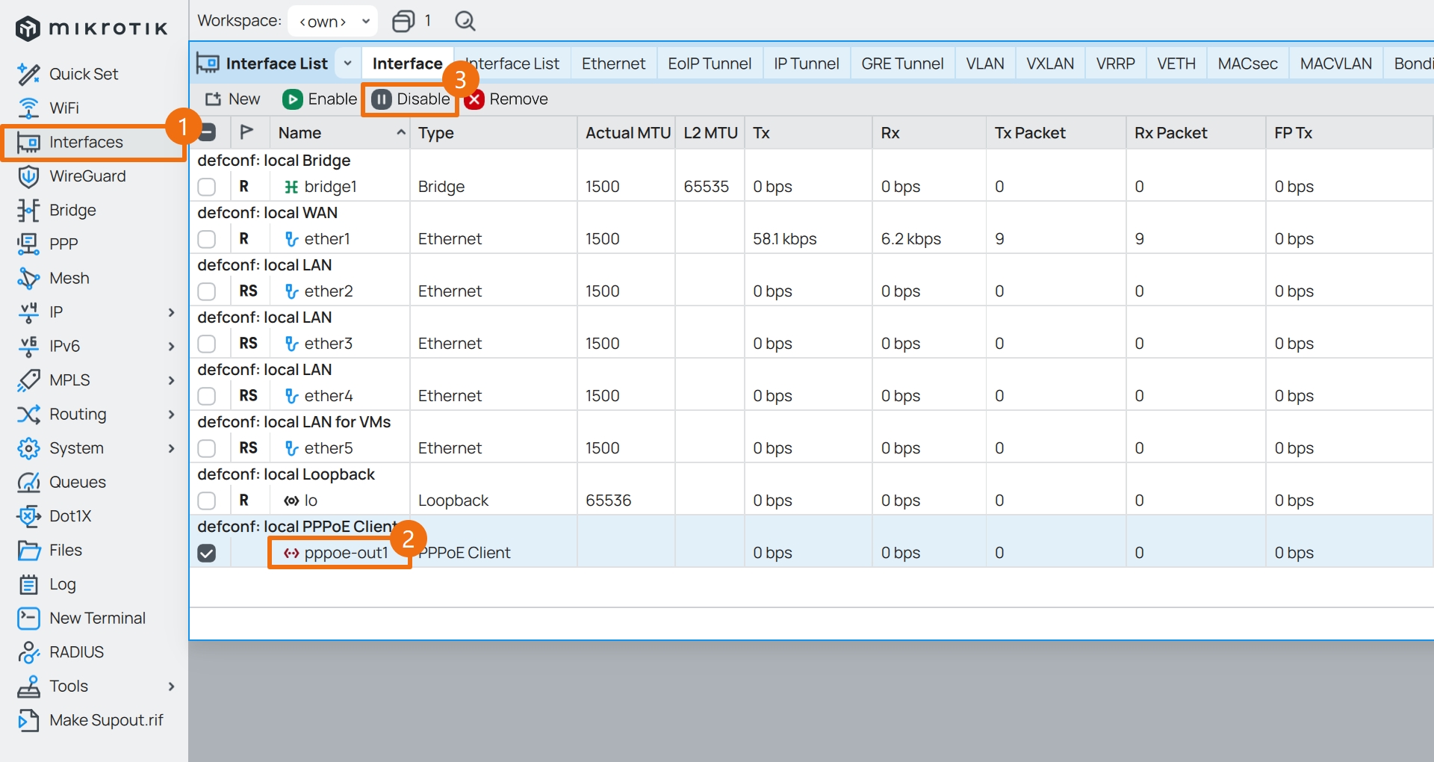The image size is (1434, 762).
Task: Check the ether1 row checkbox
Action: tap(207, 239)
